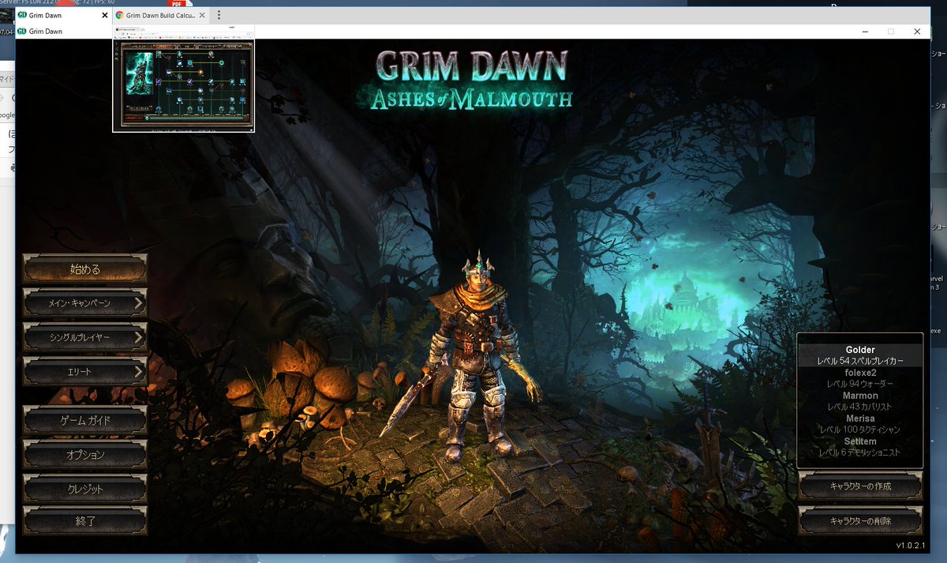Click キャラクターの作成 to create a character

click(860, 486)
